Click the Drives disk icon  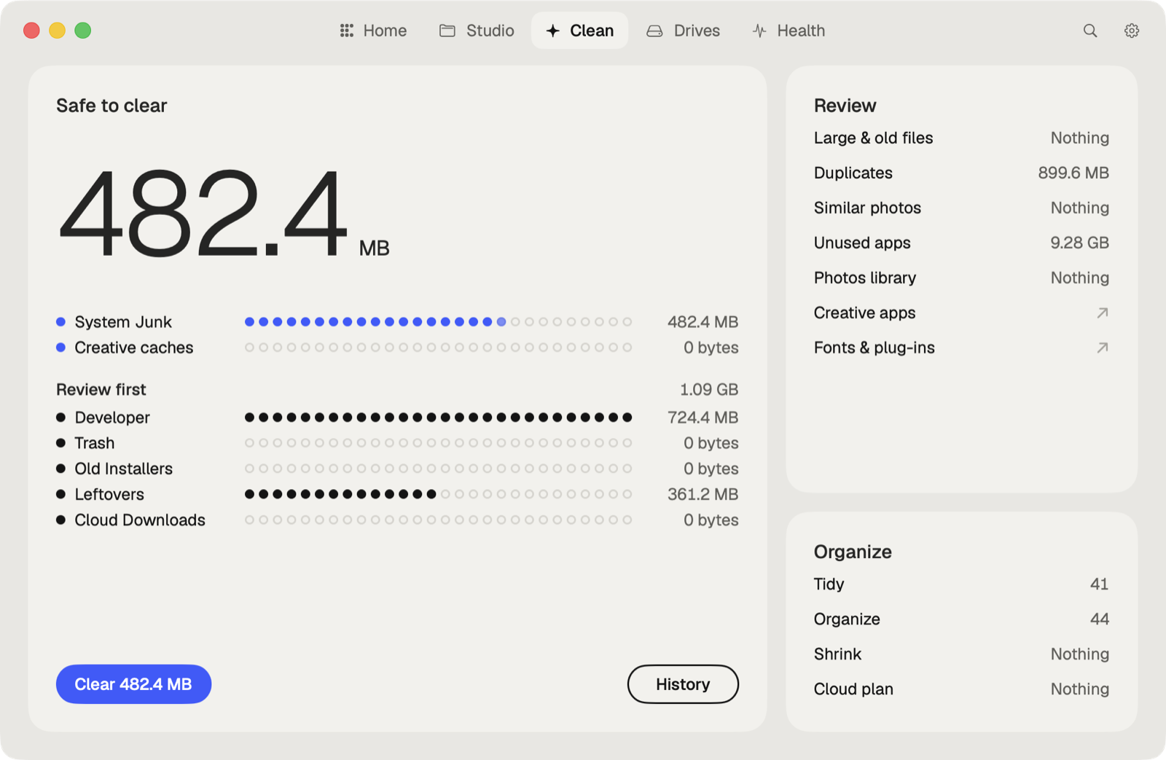coord(654,31)
